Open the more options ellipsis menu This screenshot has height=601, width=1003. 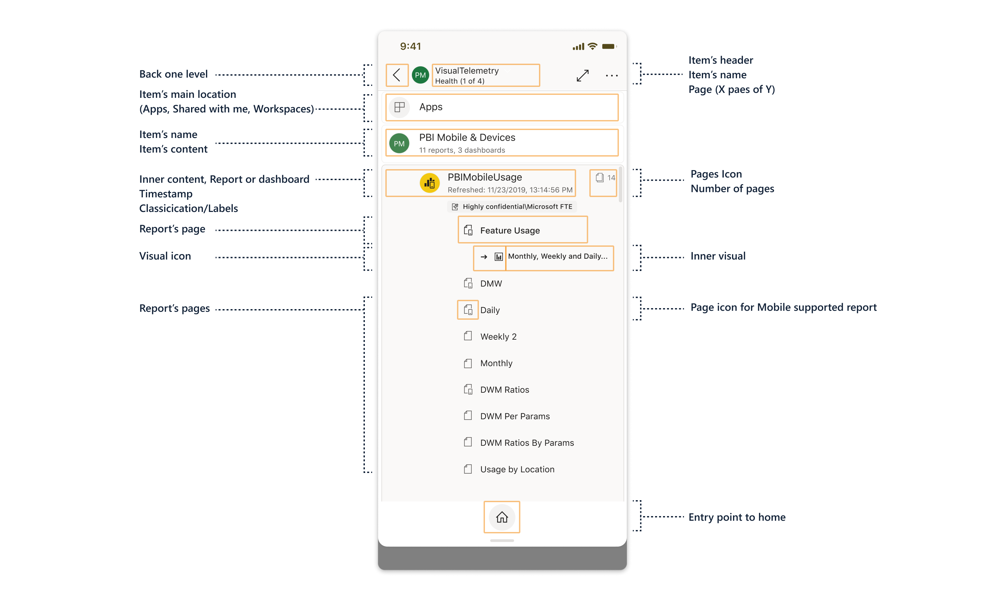point(611,76)
